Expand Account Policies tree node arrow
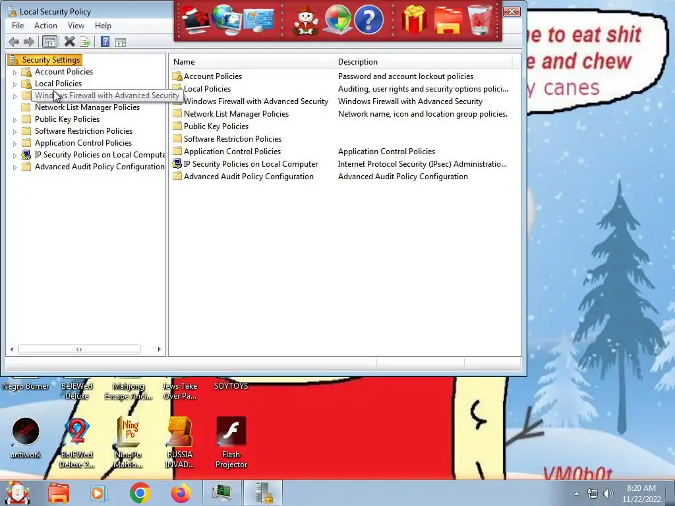Viewport: 675px width, 506px height. click(x=15, y=72)
